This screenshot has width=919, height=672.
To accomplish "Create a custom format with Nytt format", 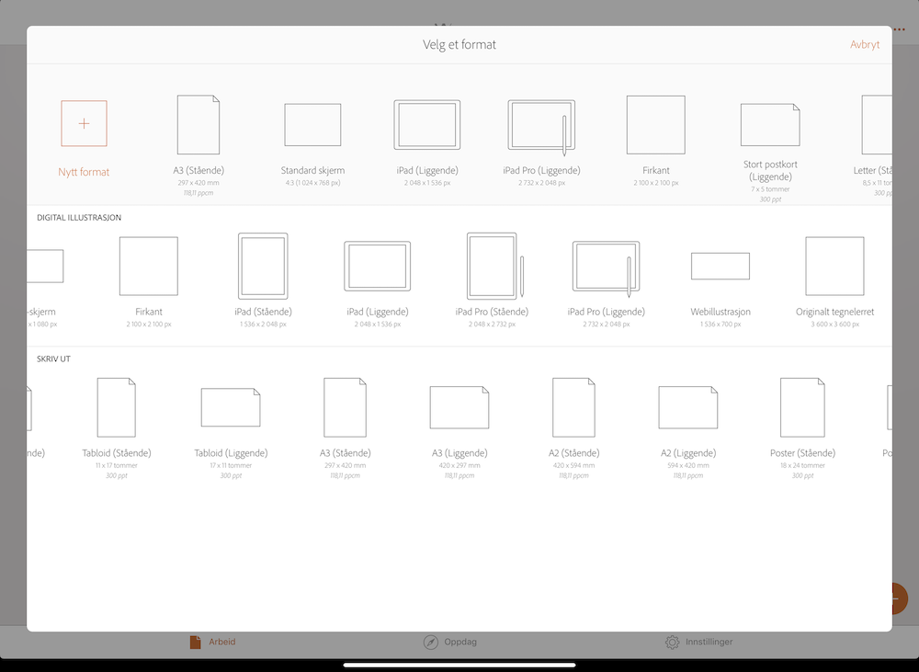I will click(x=84, y=139).
